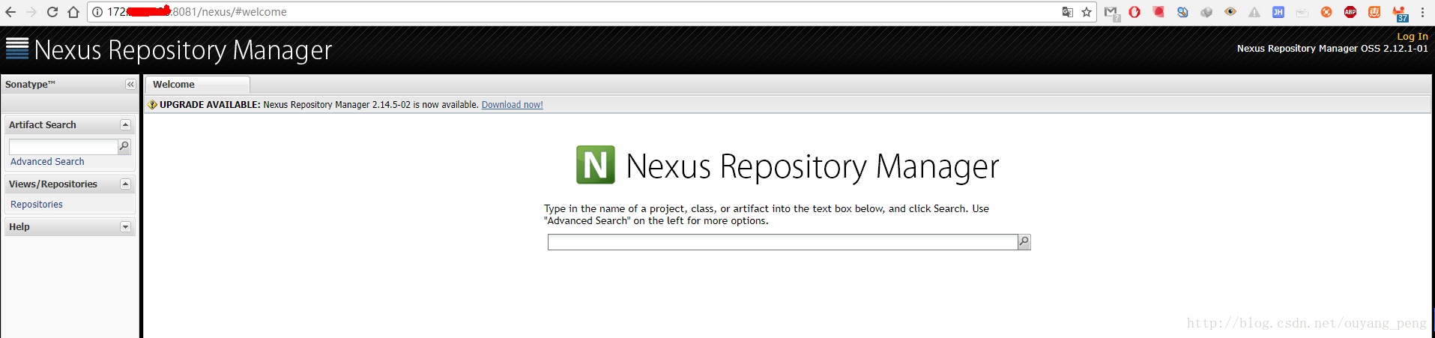This screenshot has width=1435, height=338.
Task: Open Advanced Search
Action: coord(47,162)
